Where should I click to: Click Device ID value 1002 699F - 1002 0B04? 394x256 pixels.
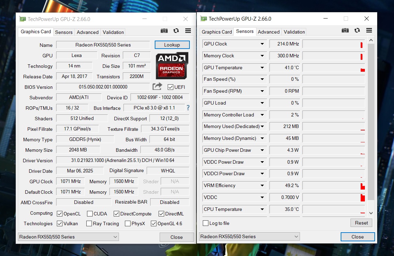pyautogui.click(x=160, y=98)
